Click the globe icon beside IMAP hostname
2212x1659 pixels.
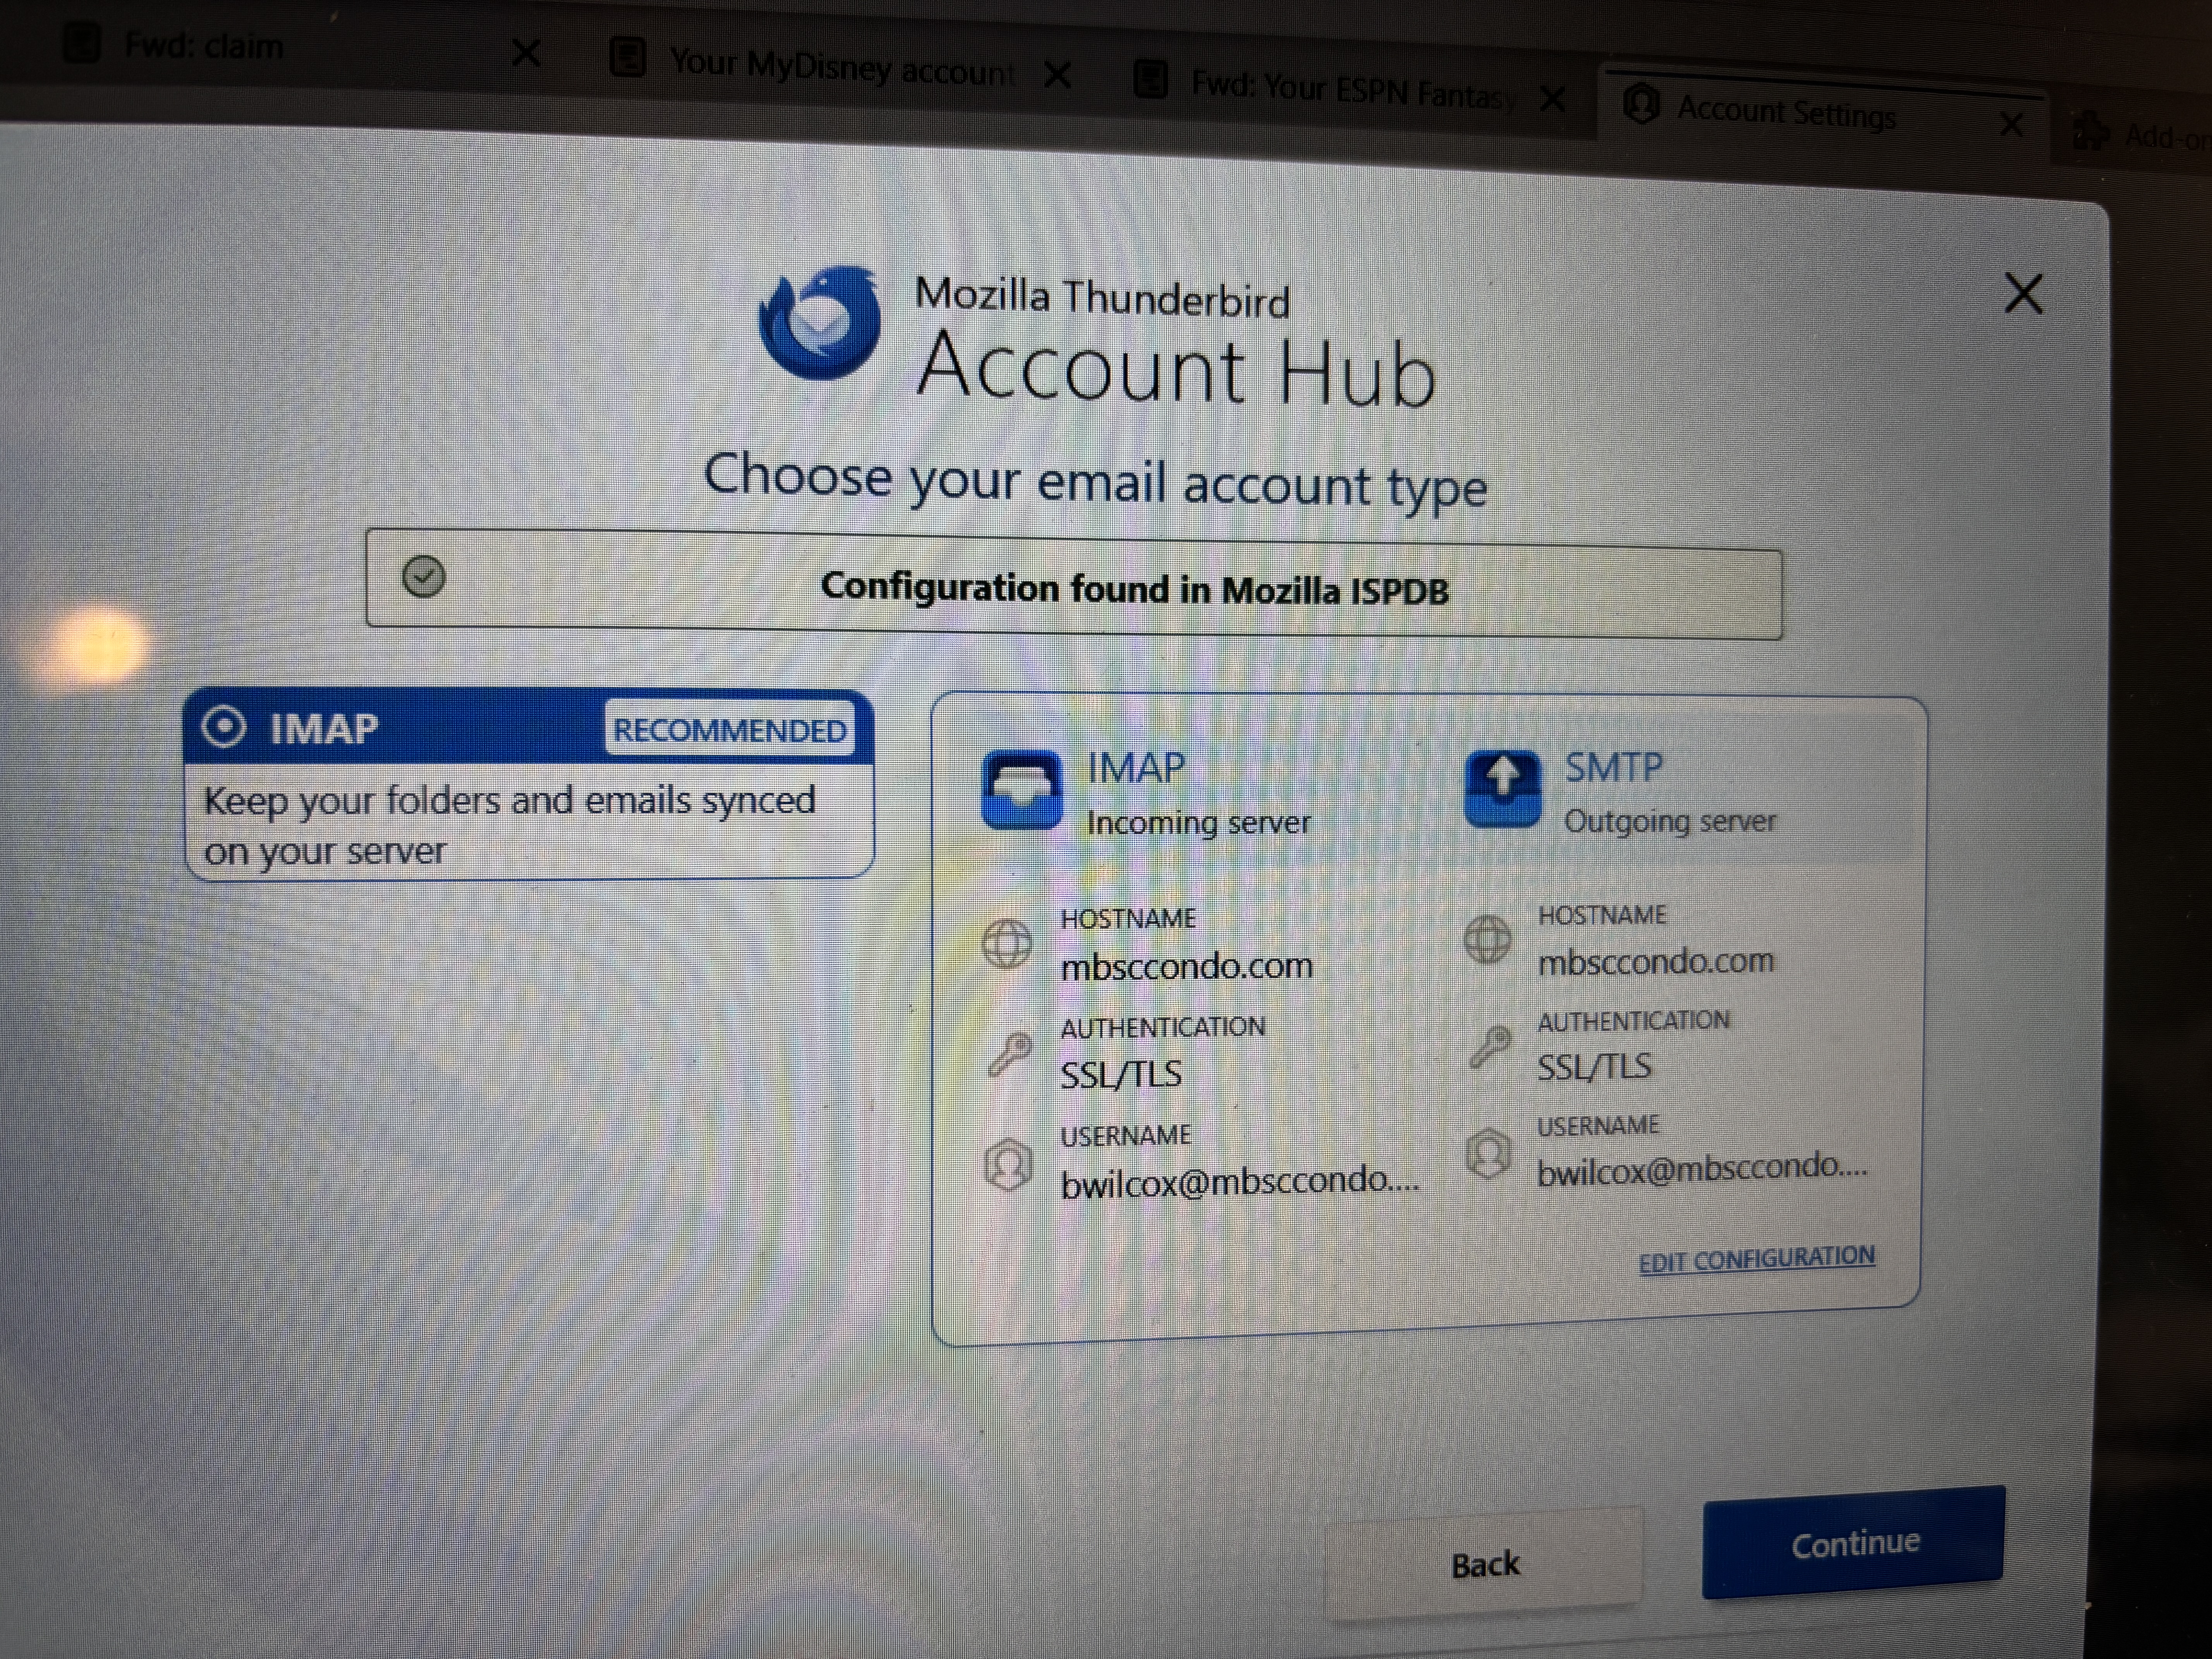(x=1007, y=943)
